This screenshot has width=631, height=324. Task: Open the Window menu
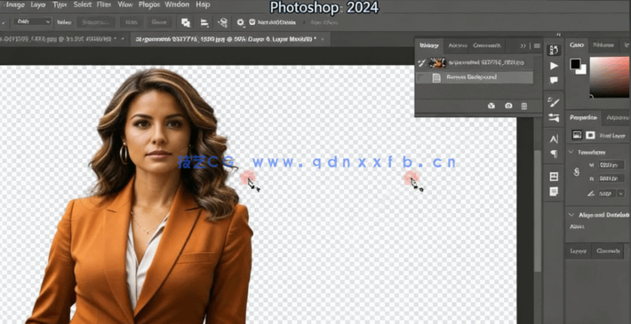coord(177,4)
